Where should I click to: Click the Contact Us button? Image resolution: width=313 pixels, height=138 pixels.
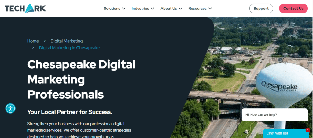(293, 8)
